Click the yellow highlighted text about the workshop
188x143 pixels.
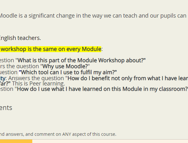pyautogui.click(x=50, y=49)
